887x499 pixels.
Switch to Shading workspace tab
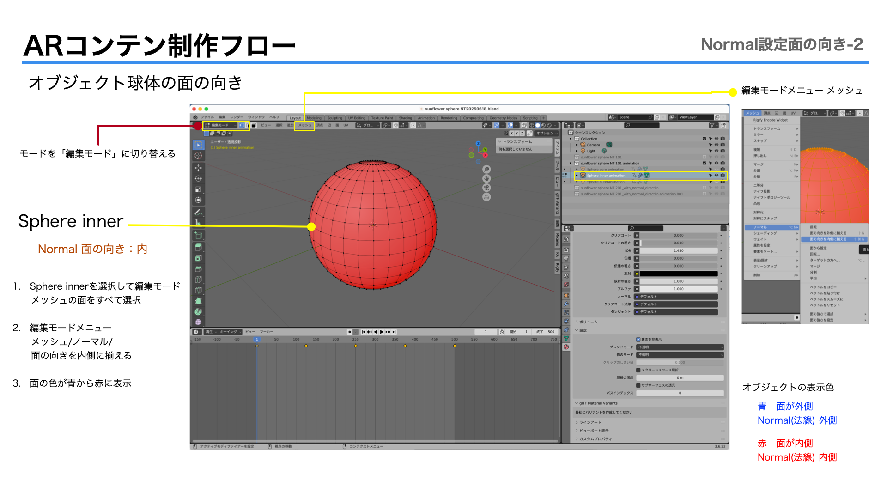coord(405,118)
